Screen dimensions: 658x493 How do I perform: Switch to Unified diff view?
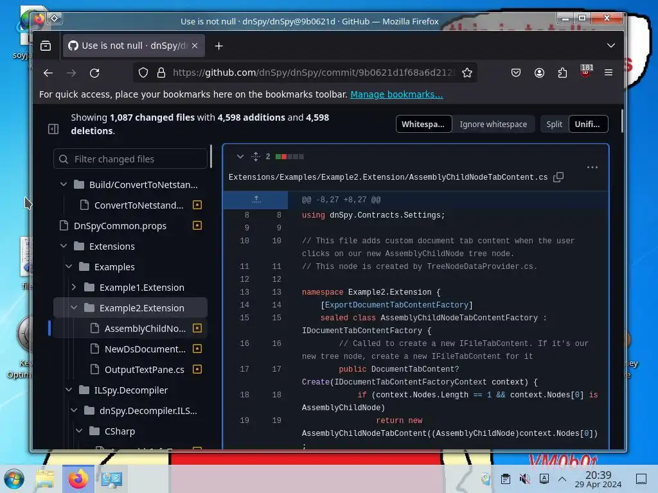tap(588, 124)
